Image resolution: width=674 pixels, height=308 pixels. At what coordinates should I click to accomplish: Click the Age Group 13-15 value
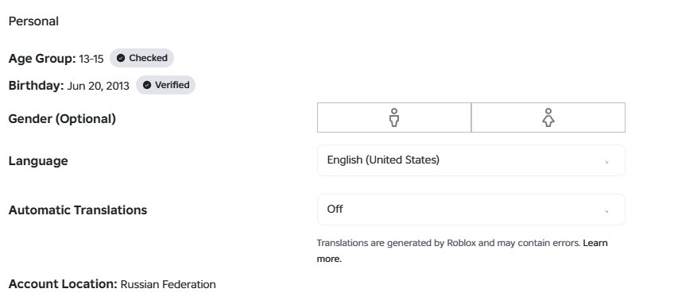coord(91,59)
